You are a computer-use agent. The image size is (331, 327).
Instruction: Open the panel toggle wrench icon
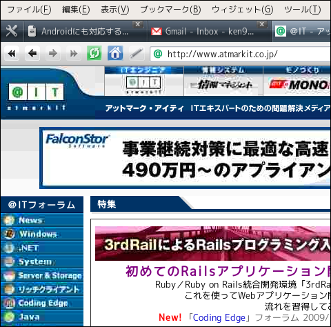pyautogui.click(x=12, y=31)
